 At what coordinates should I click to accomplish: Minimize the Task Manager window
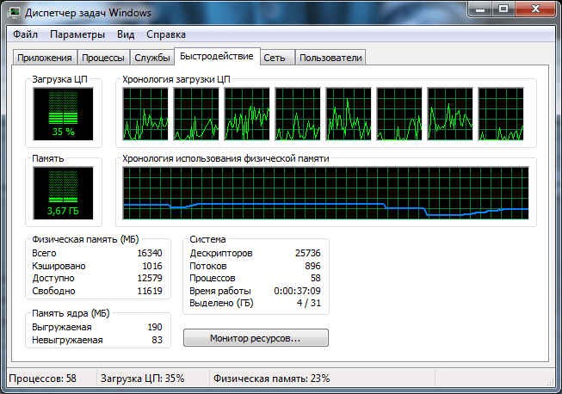(x=480, y=9)
